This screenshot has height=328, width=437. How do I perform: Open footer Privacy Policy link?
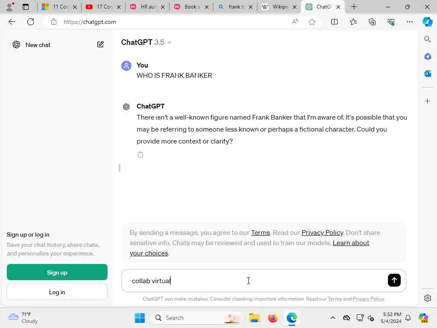(368, 299)
